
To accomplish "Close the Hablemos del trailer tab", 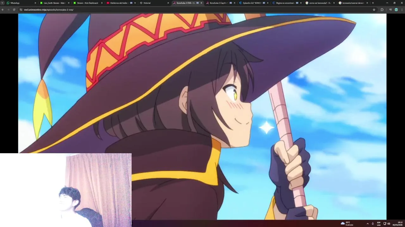I will tap(135, 3).
